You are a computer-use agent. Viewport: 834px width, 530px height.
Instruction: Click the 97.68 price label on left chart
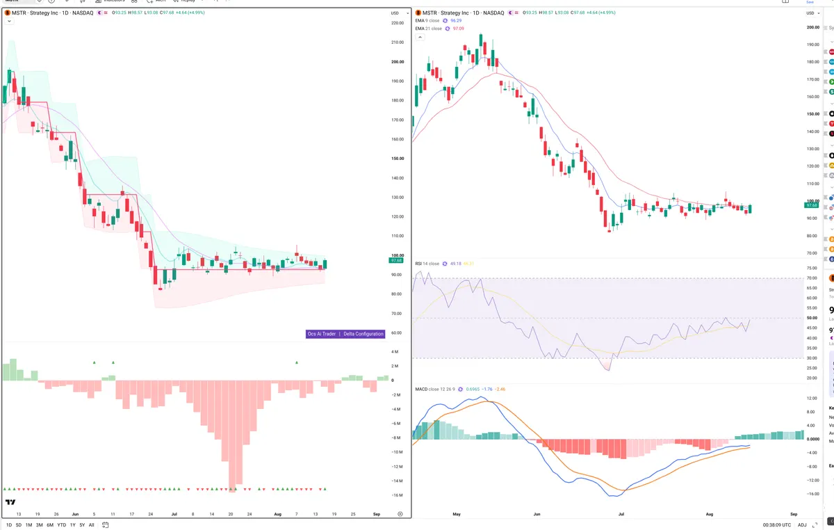pyautogui.click(x=397, y=261)
